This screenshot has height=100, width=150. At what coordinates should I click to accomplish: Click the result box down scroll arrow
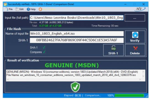tap(143, 76)
